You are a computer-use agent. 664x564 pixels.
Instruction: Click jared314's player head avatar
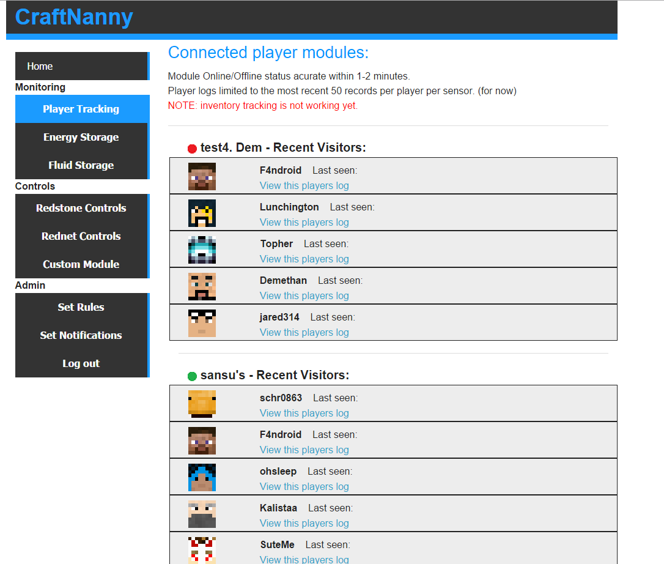(202, 324)
